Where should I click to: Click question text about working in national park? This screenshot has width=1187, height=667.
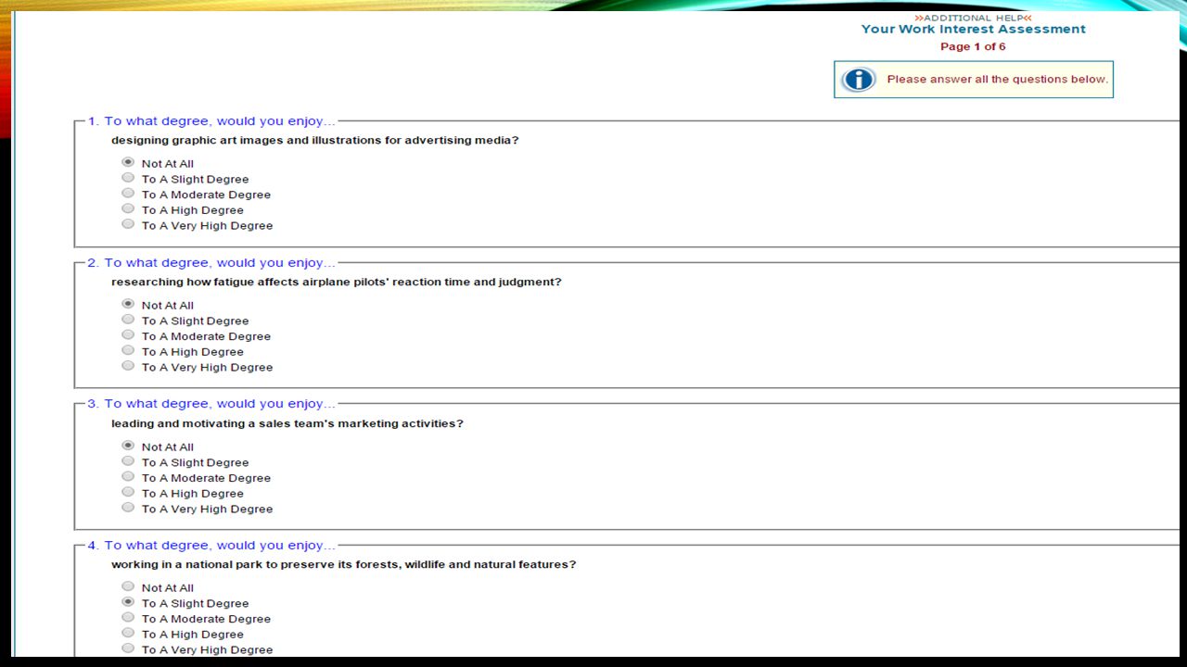pyautogui.click(x=344, y=565)
